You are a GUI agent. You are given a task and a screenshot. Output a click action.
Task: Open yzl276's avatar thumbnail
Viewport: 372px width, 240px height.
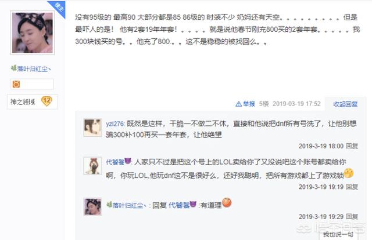coord(92,128)
